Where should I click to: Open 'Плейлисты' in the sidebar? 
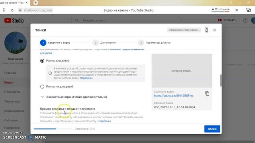pos(12,92)
